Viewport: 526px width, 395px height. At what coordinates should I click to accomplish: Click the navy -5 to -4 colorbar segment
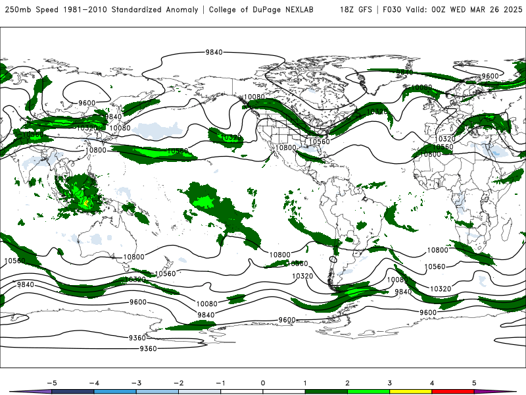coord(73,392)
